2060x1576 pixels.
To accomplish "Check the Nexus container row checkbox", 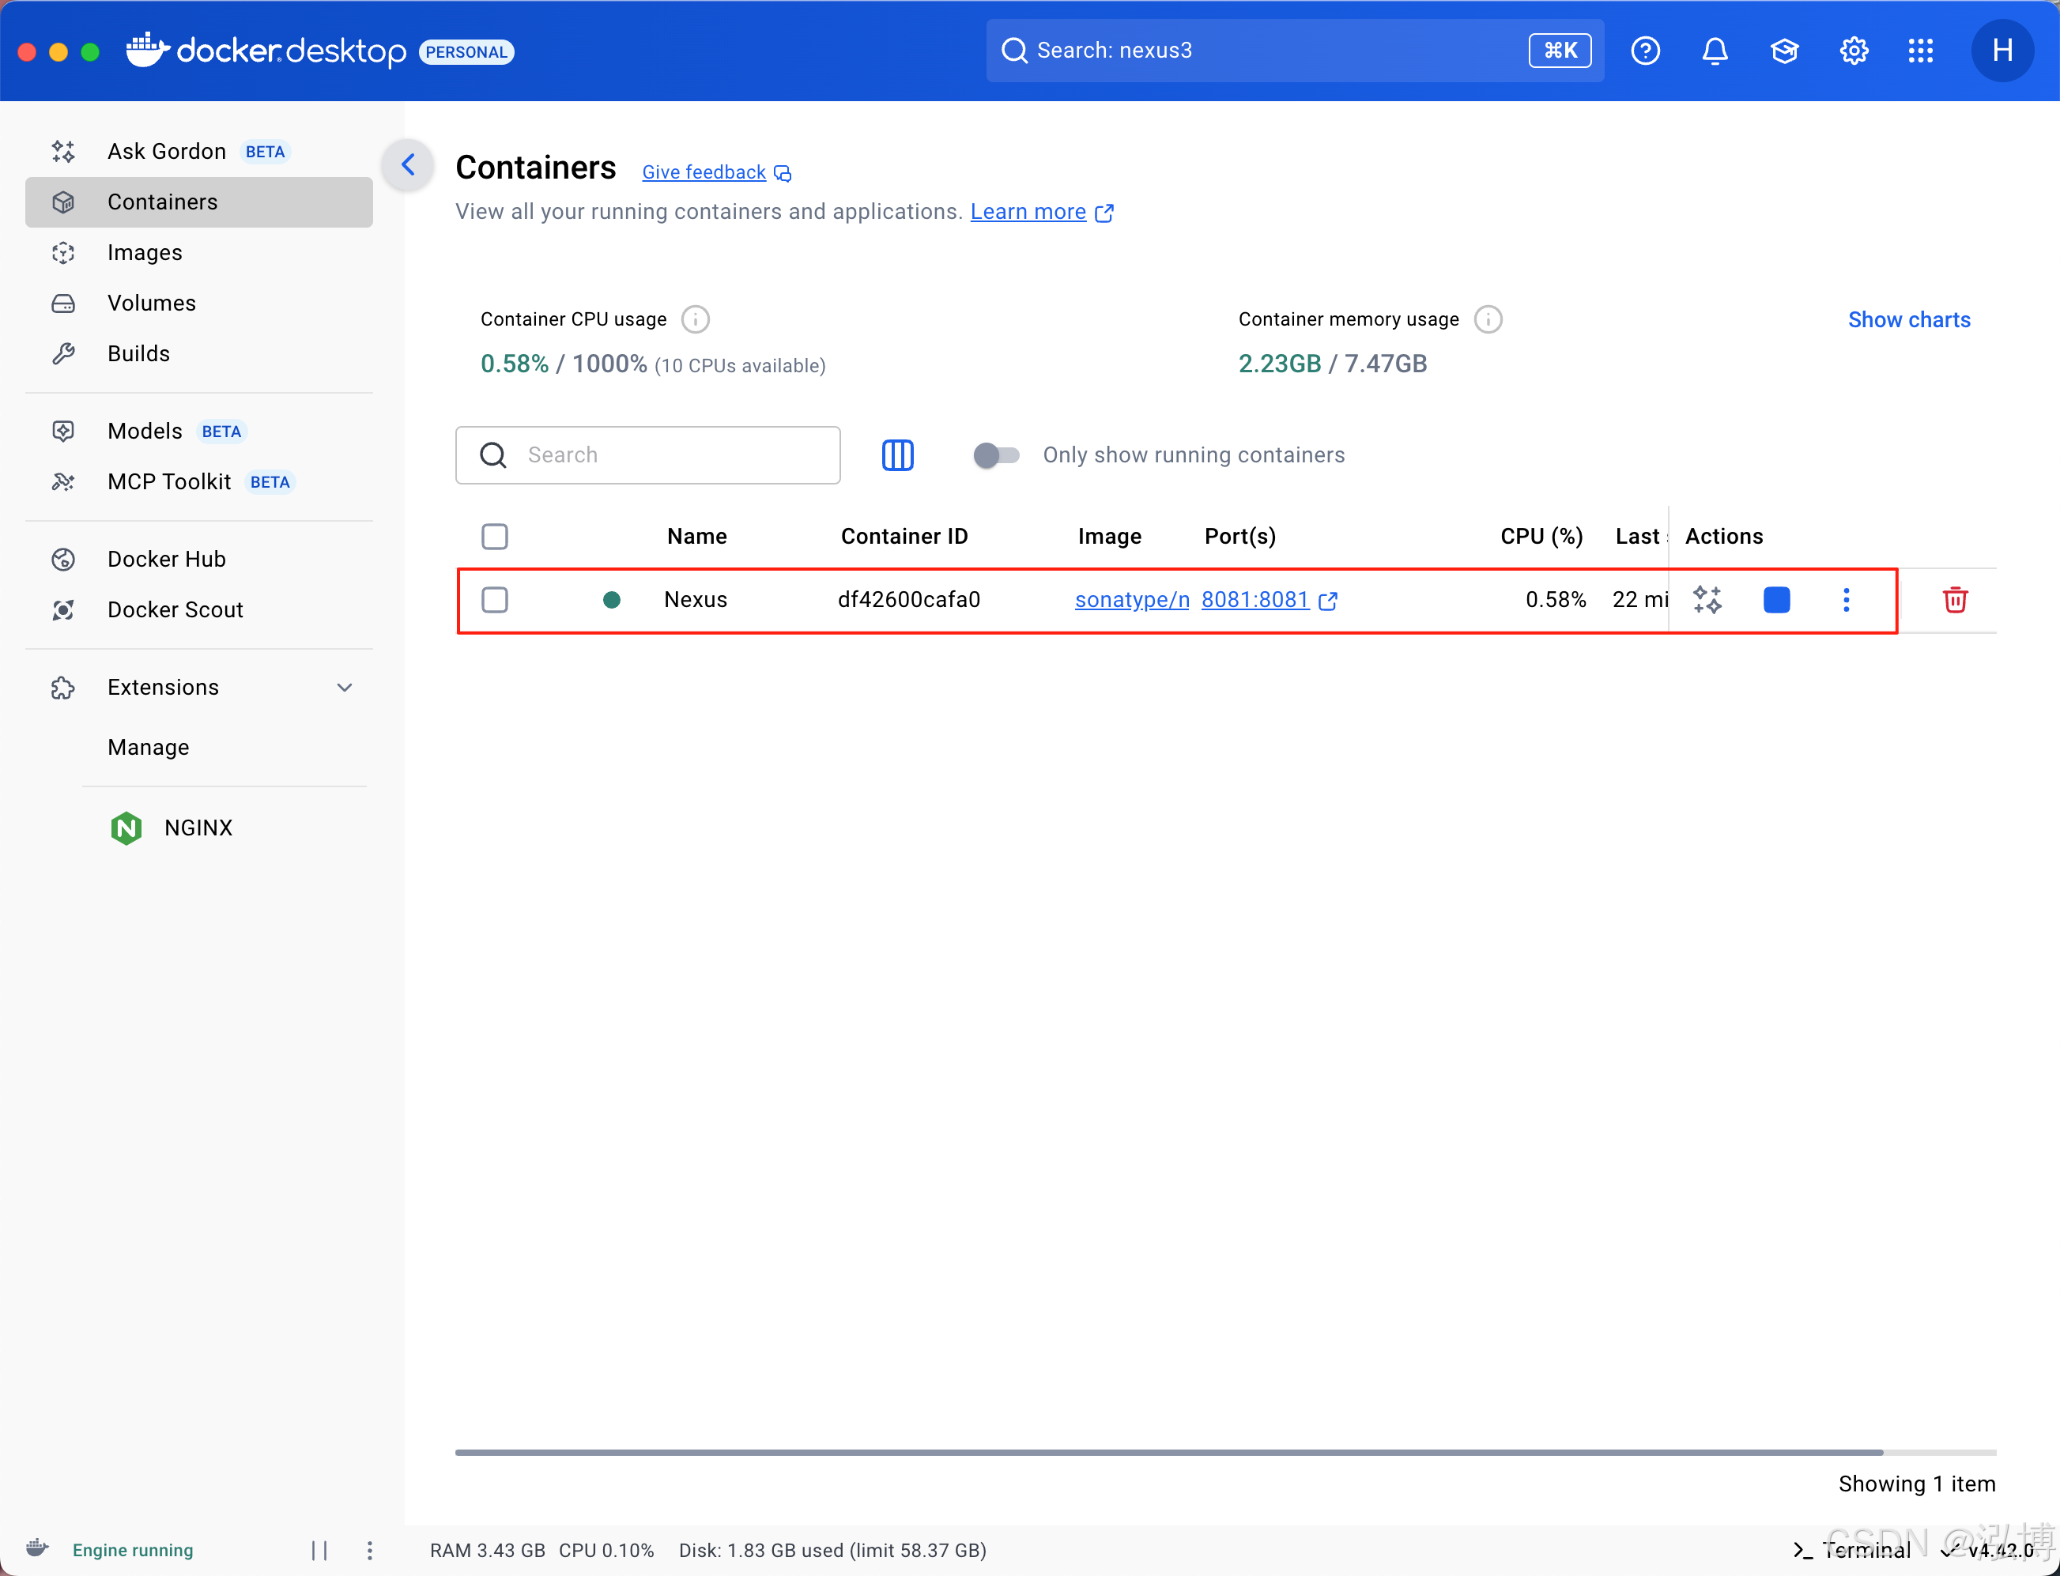I will (494, 601).
